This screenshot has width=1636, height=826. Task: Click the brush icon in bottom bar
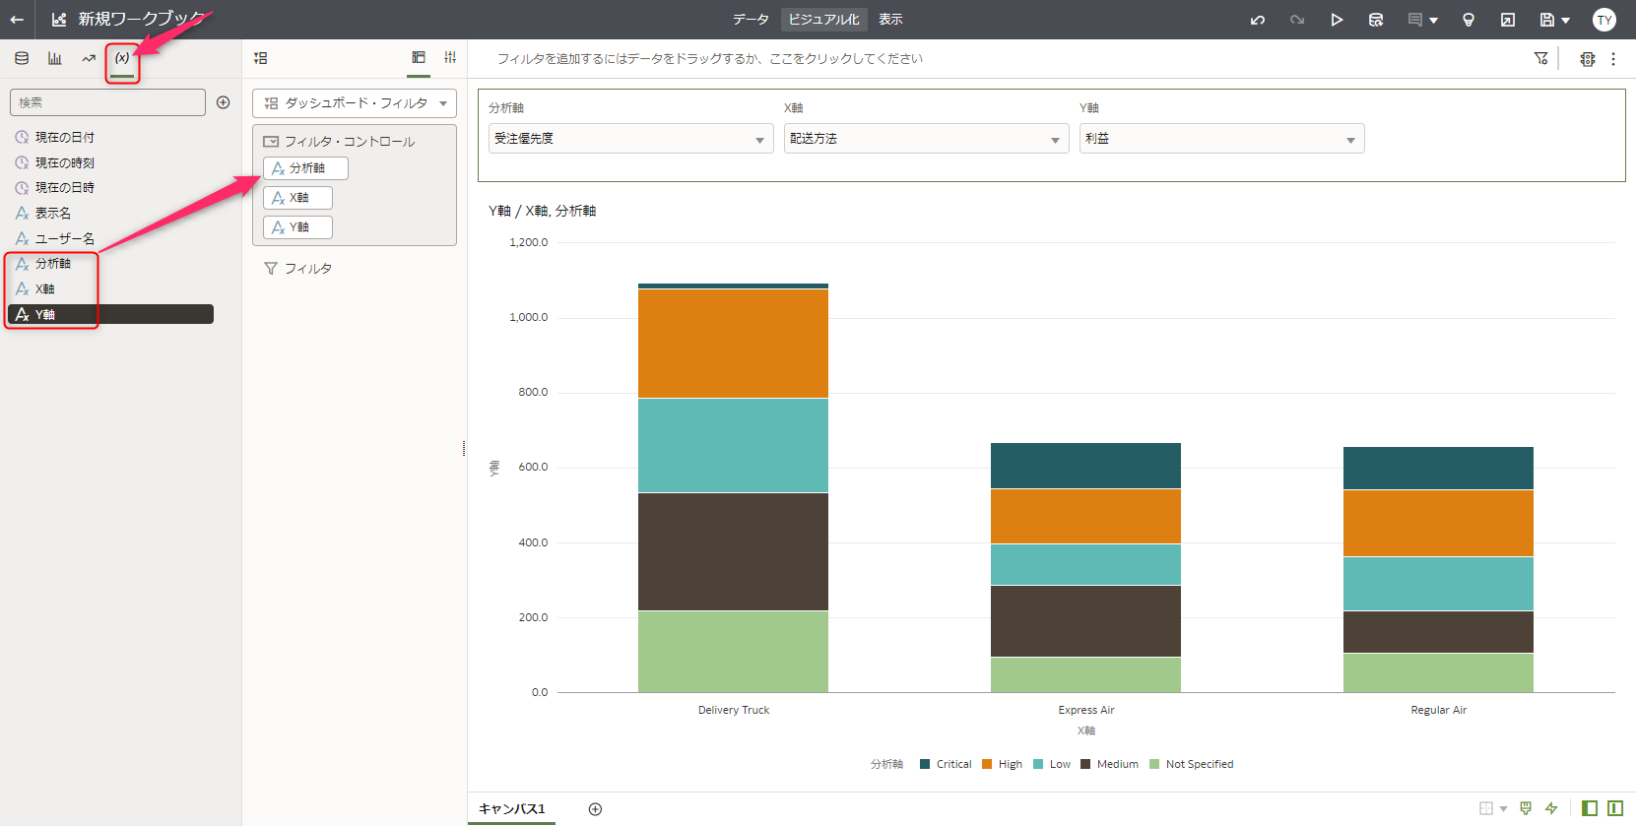tap(1526, 808)
